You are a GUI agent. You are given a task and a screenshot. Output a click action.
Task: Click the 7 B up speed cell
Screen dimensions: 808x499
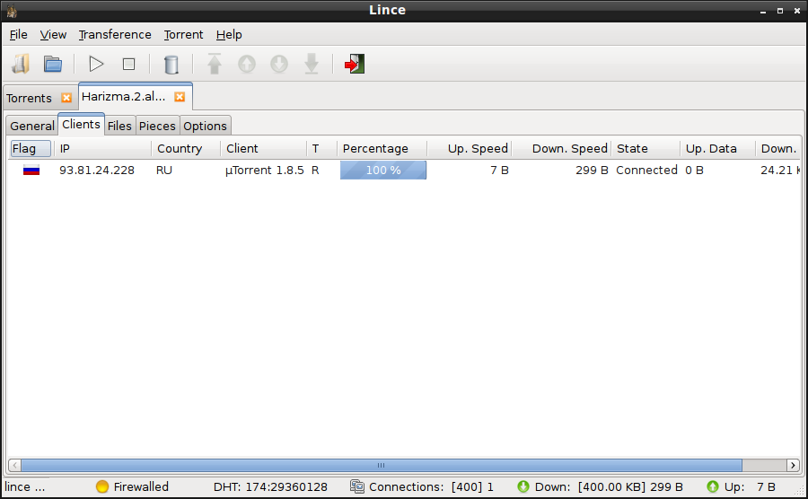pyautogui.click(x=499, y=171)
